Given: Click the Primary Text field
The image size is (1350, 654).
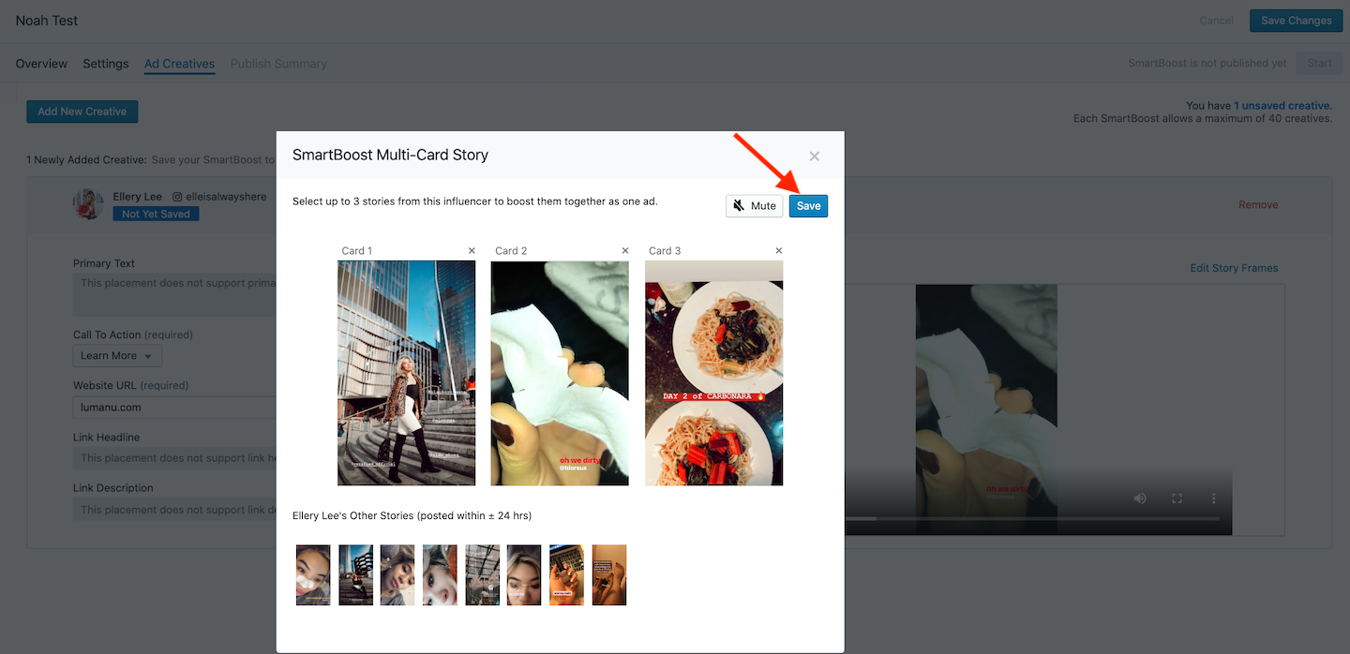Looking at the screenshot, I should click(174, 294).
